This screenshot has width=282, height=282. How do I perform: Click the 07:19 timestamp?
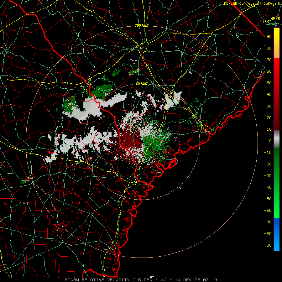tap(210, 280)
